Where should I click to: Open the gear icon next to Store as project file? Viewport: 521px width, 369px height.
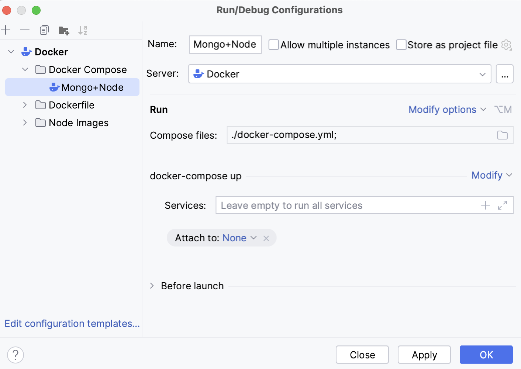506,45
